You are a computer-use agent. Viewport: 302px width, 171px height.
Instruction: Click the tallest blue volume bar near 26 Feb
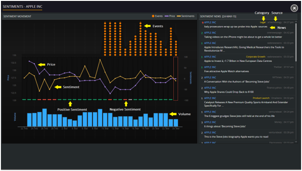click(x=45, y=118)
